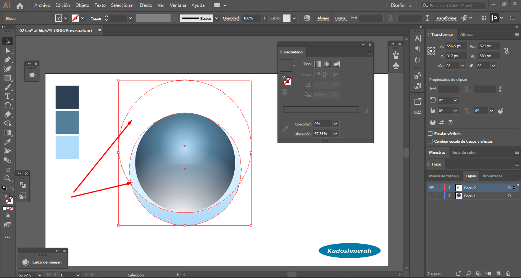Open Degradado panel menu
This screenshot has width=521, height=278.
(x=369, y=52)
